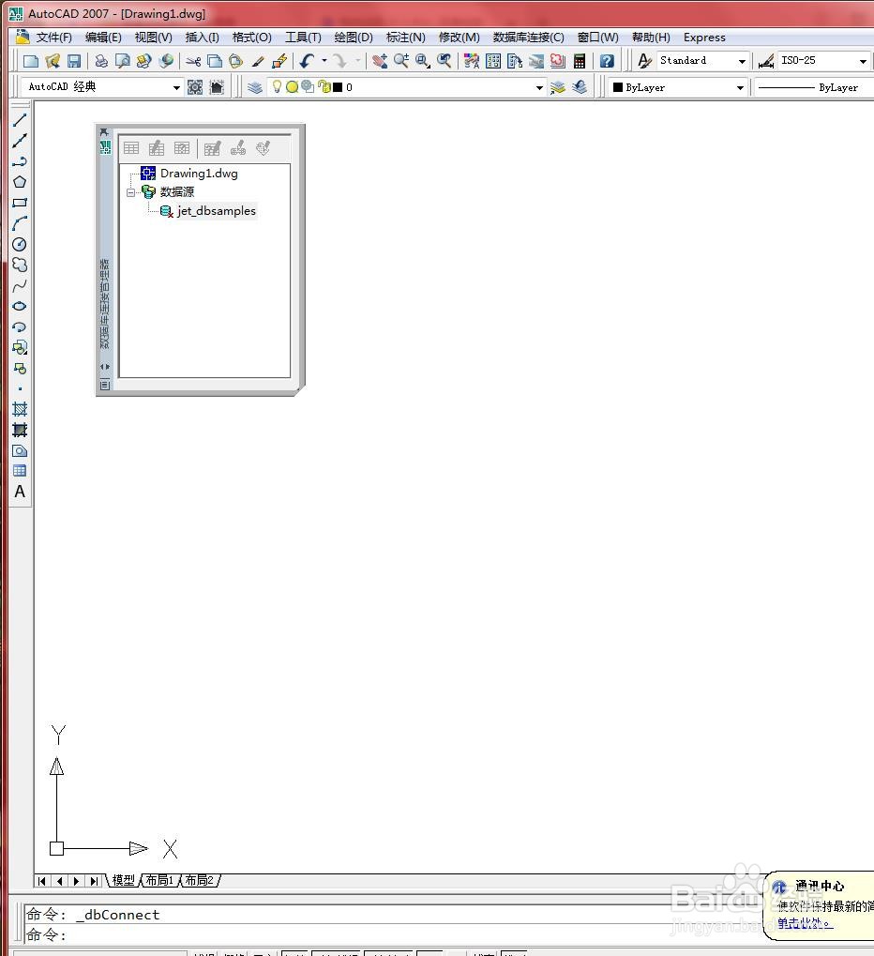Click the Zoom Previous icon
Image resolution: width=874 pixels, height=956 pixels.
coord(445,61)
